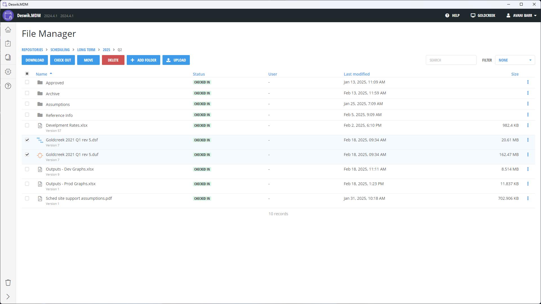Expand the Avani Barr user menu
541x304 pixels.
point(522,15)
